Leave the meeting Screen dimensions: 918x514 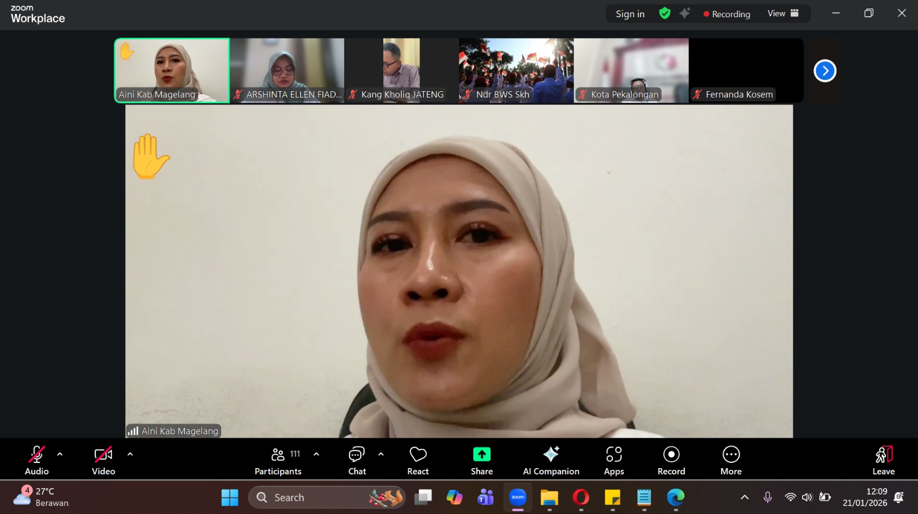883,461
